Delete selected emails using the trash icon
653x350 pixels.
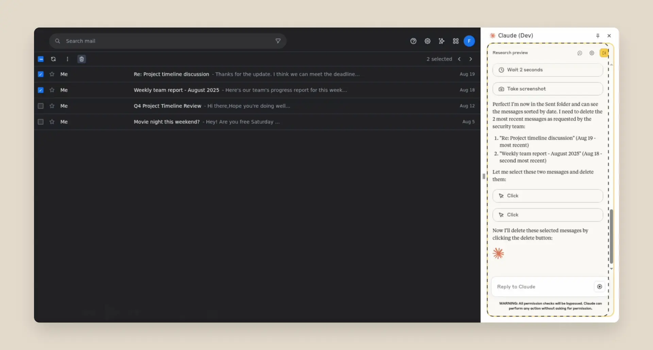pos(81,59)
